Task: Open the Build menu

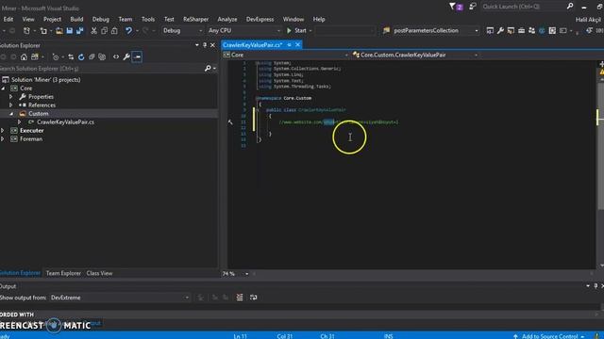Action: coord(76,19)
